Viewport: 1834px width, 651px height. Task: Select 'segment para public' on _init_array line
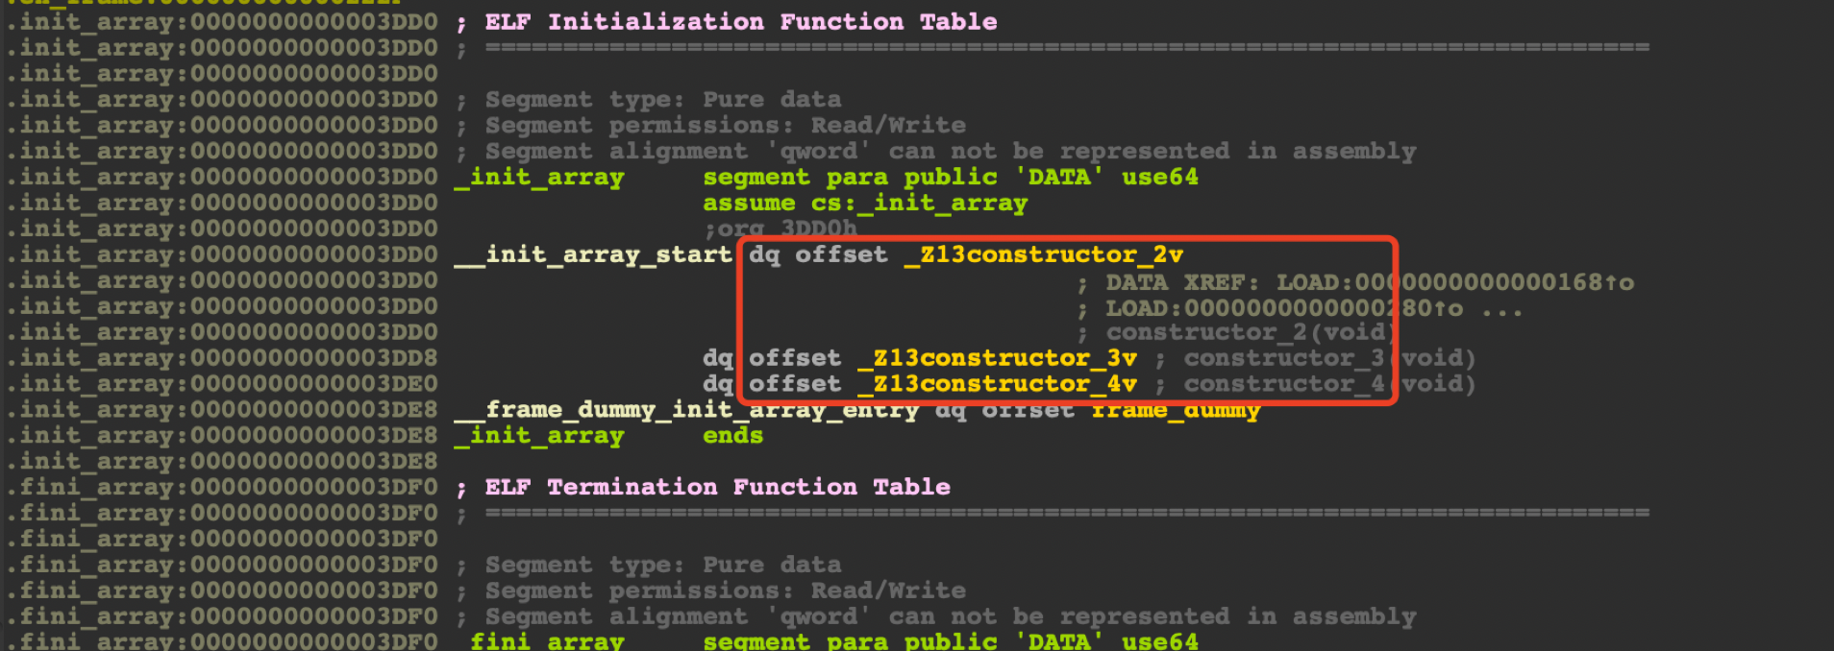850,177
